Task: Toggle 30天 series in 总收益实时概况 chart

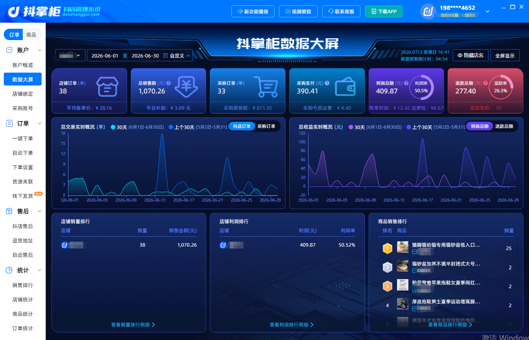Action: (x=375, y=127)
